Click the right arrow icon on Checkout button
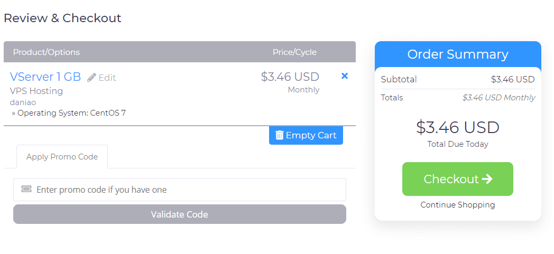The image size is (554, 254). [x=487, y=179]
